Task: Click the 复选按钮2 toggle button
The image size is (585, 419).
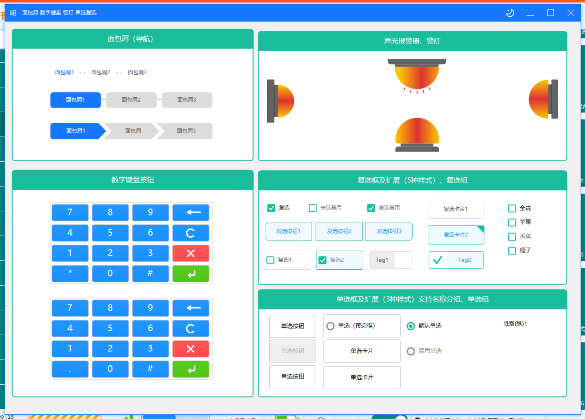Action: (x=339, y=231)
